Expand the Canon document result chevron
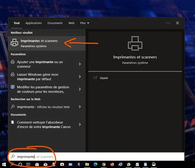The width and height of the screenshot is (195, 168). (x=80, y=124)
